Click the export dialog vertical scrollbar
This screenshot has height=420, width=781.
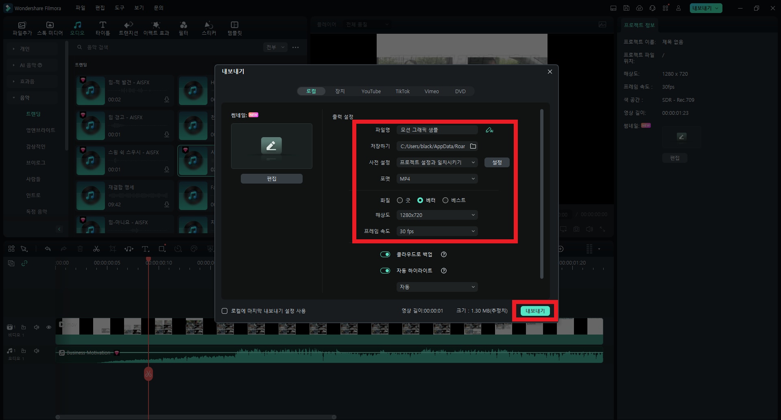[x=541, y=194]
